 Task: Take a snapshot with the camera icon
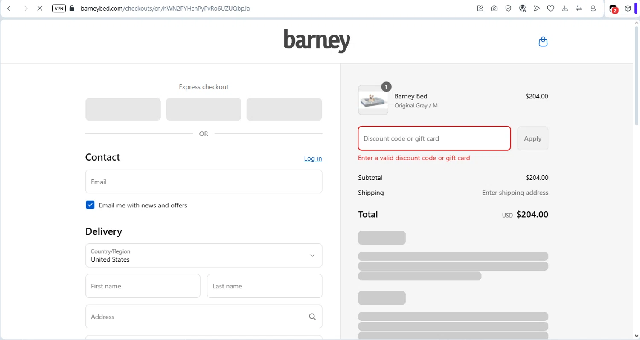(x=494, y=8)
